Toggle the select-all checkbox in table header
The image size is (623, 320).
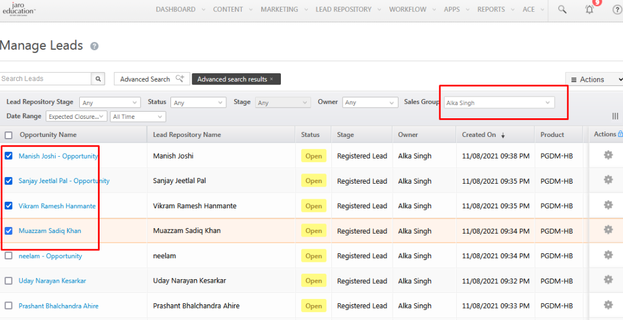[x=8, y=135]
